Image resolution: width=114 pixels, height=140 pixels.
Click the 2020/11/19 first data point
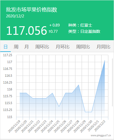(x=20, y=93)
